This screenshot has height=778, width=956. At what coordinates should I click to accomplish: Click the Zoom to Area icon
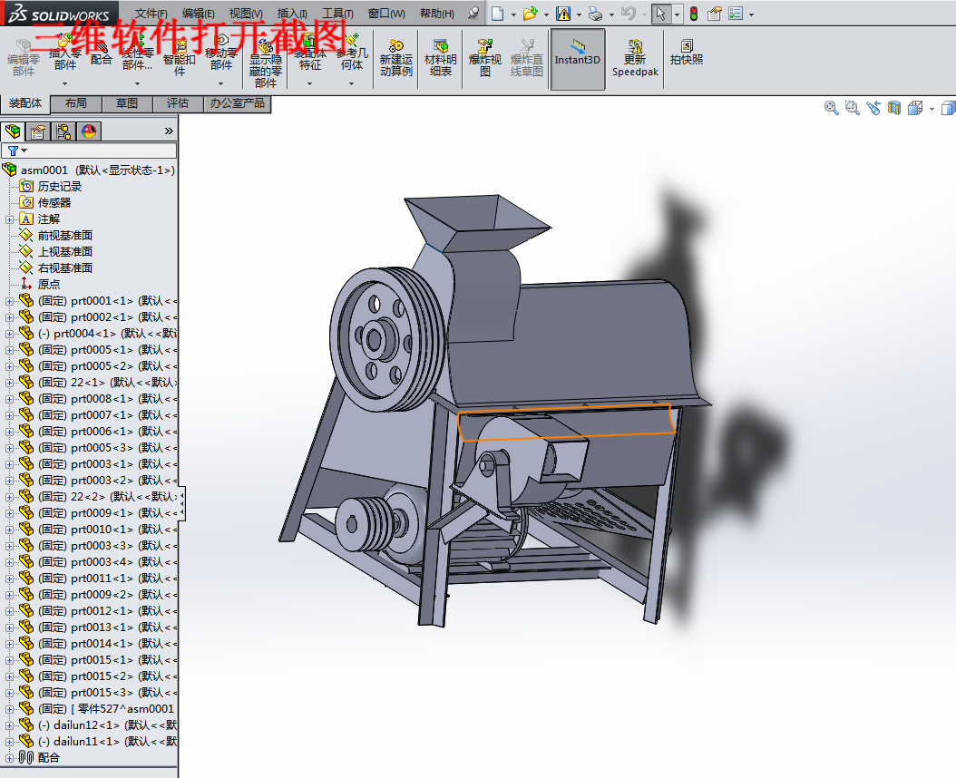coord(852,109)
